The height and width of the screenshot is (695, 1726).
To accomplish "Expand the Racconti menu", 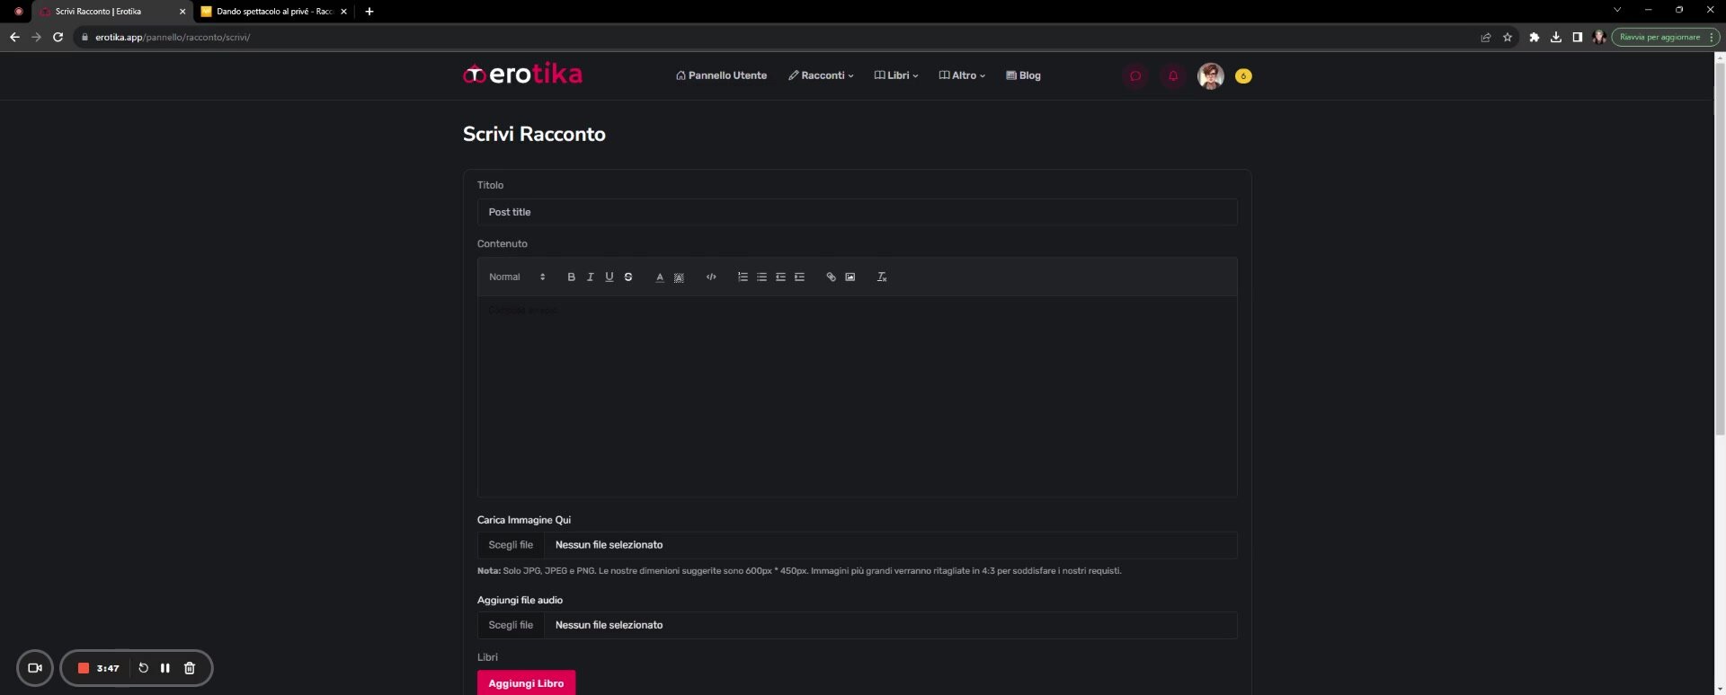I will pos(821,76).
